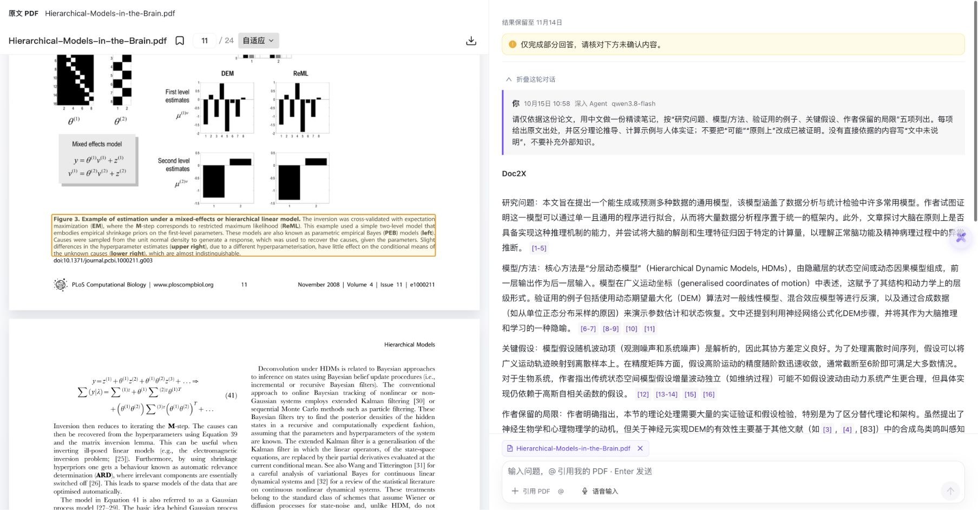The width and height of the screenshot is (978, 510).
Task: Click the www.ploscompbiol.org footer link
Action: (x=183, y=284)
